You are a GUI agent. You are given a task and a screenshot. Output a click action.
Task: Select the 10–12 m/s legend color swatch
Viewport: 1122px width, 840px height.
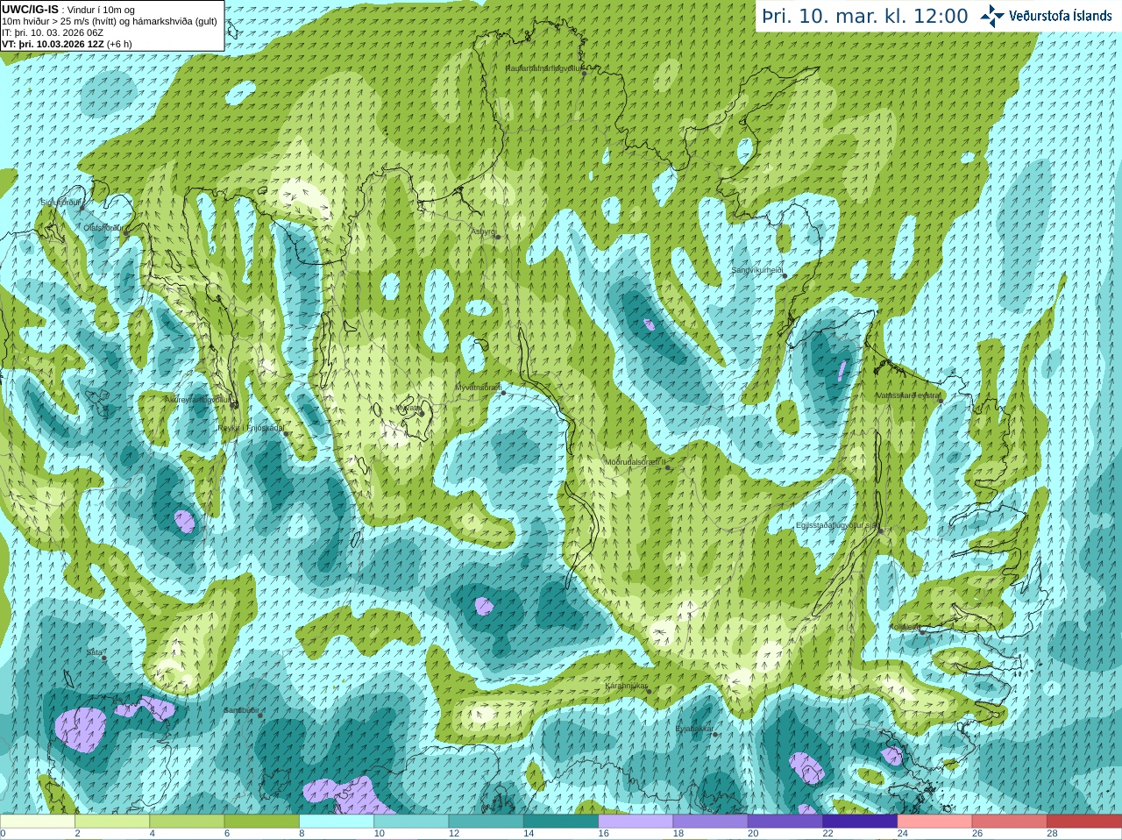411,822
